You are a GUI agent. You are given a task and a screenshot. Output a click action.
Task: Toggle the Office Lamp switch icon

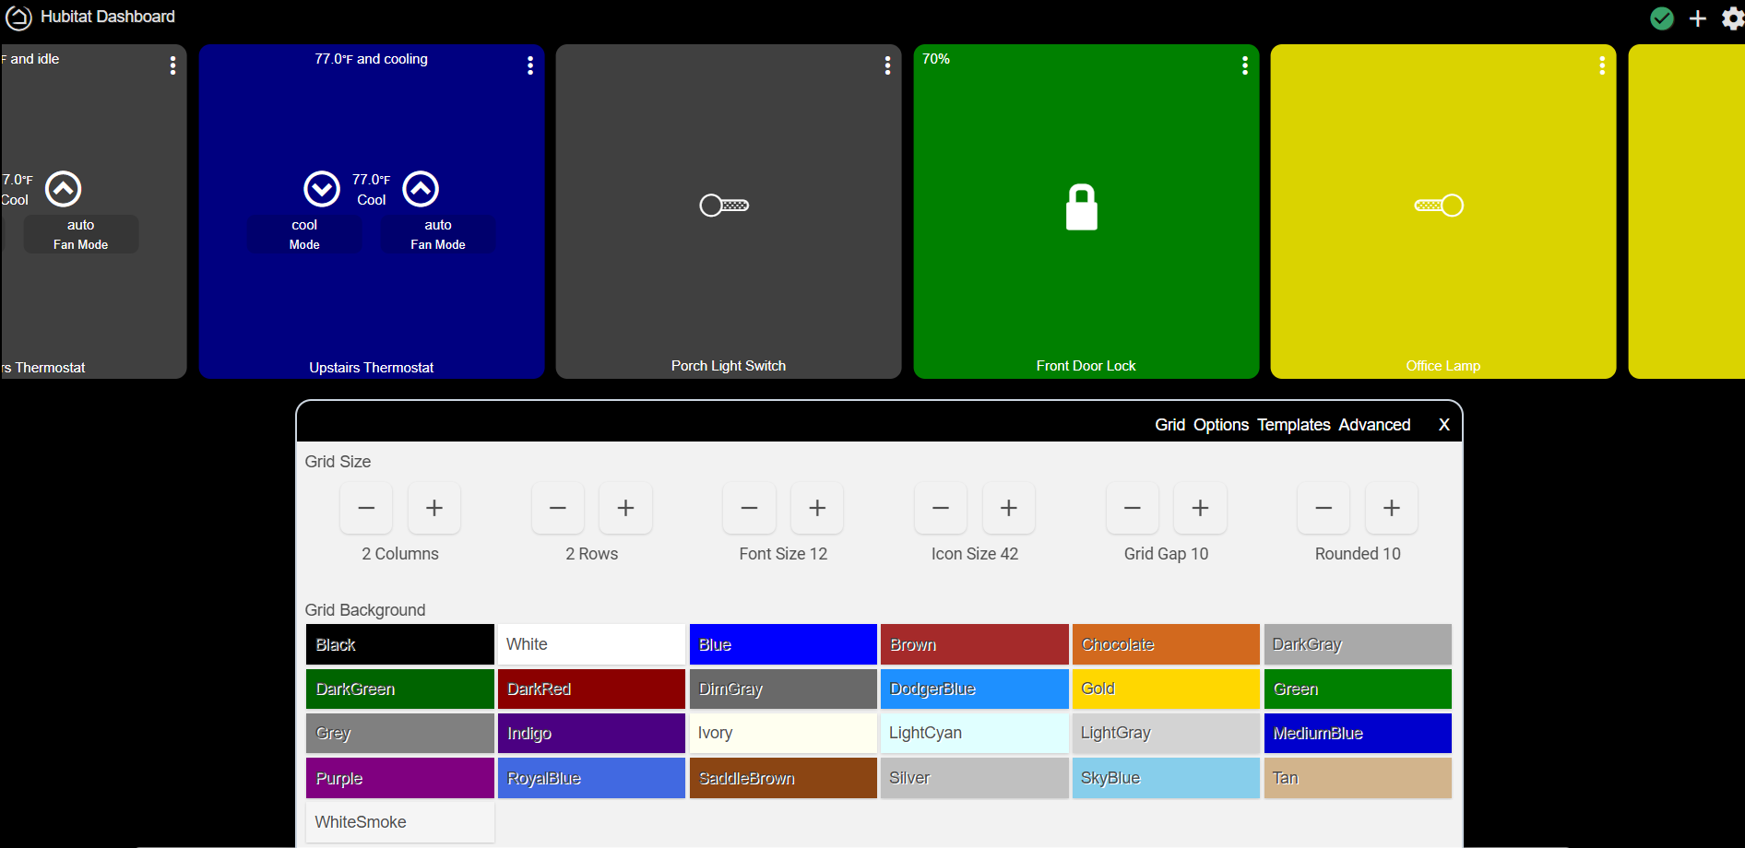(x=1440, y=205)
